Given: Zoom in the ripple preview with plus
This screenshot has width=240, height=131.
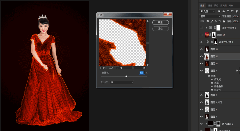Looking at the screenshot, I should click(104, 68).
